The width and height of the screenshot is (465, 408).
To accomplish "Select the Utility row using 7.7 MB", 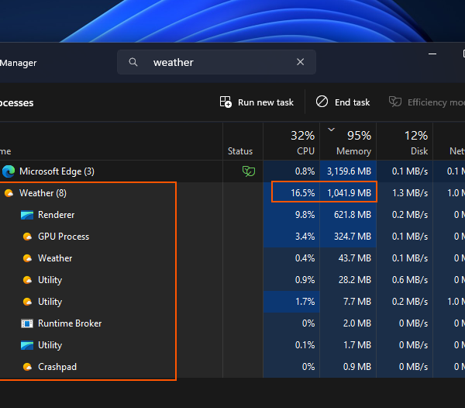I will 232,302.
